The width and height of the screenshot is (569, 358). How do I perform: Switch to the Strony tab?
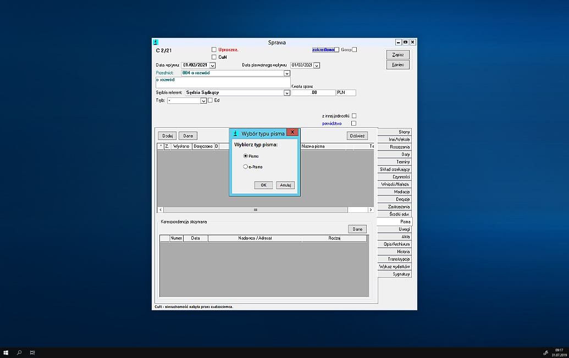395,132
